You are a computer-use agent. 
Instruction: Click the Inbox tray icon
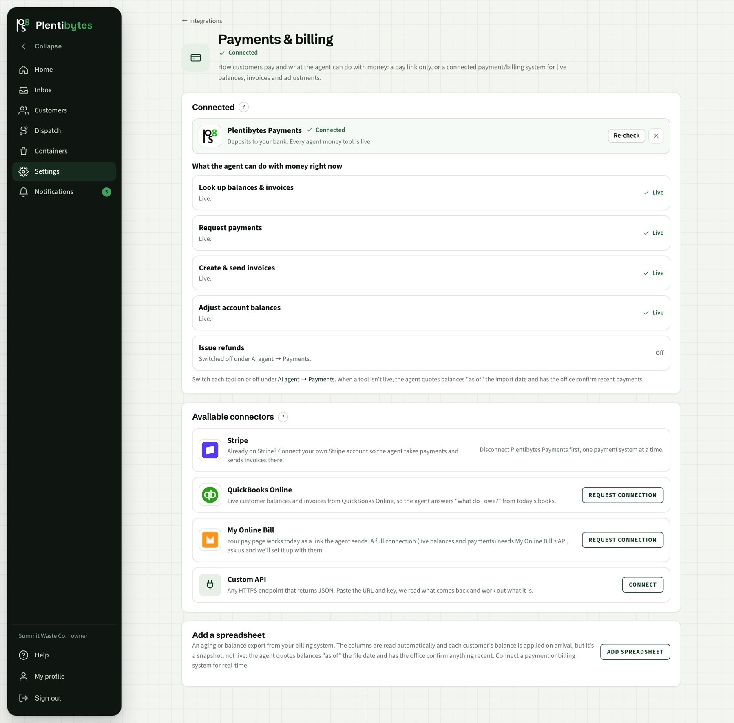point(24,90)
